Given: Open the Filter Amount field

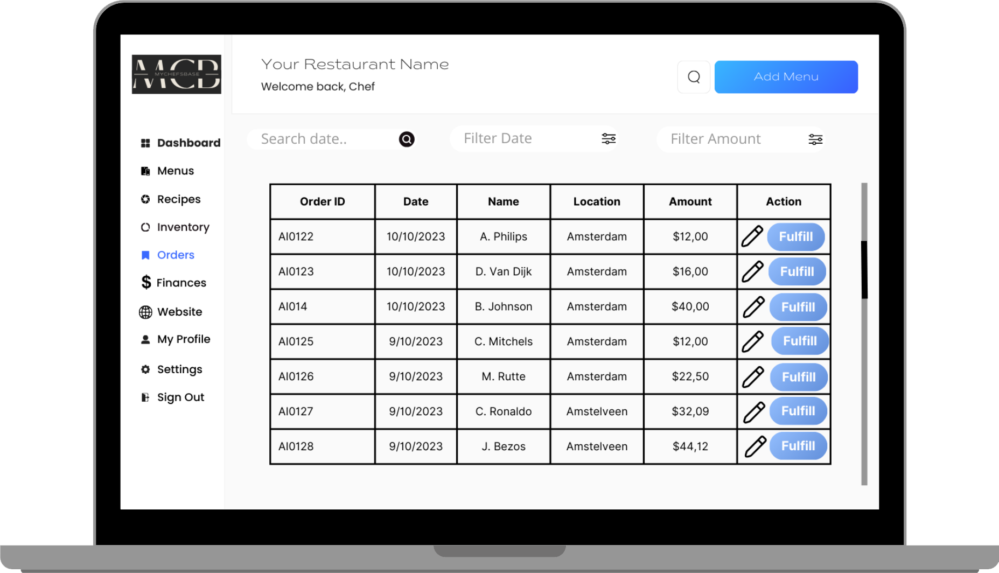Looking at the screenshot, I should coord(740,139).
